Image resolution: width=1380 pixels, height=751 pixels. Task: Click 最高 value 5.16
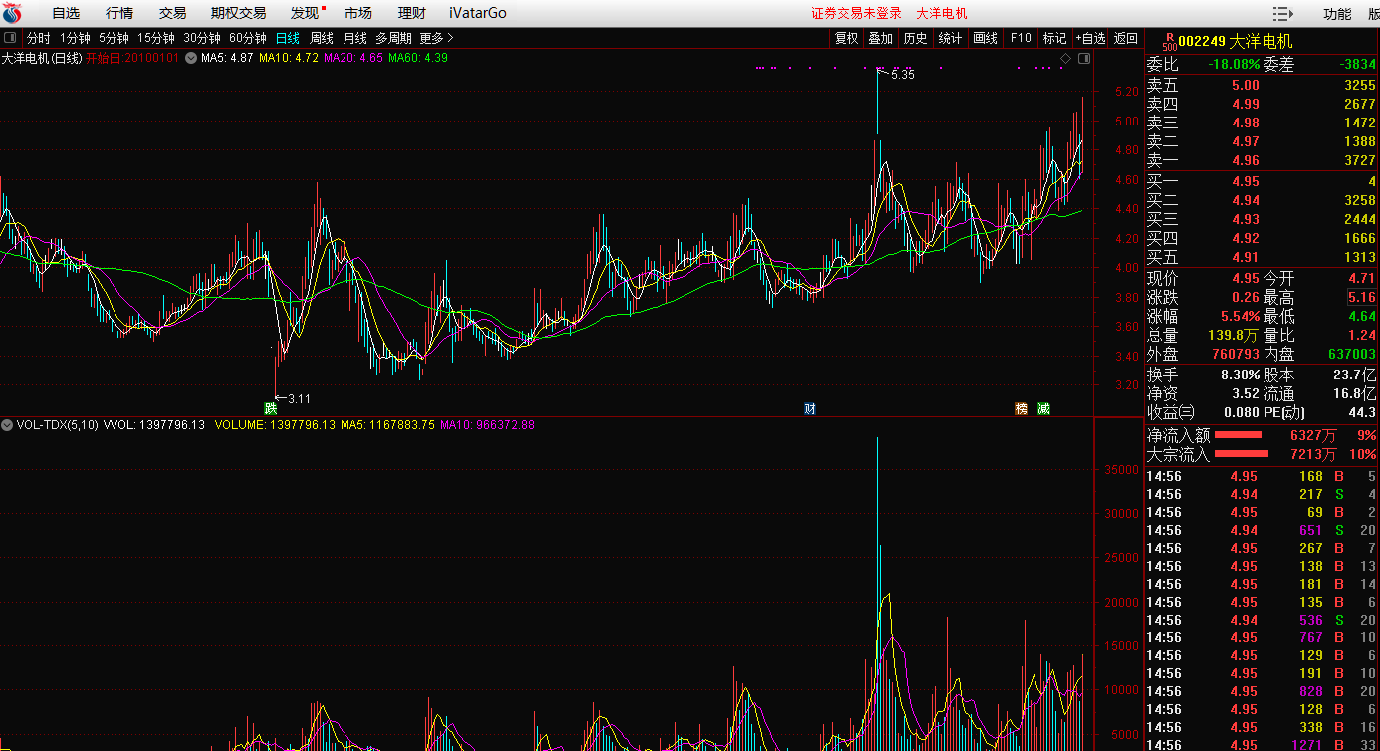click(x=1362, y=297)
